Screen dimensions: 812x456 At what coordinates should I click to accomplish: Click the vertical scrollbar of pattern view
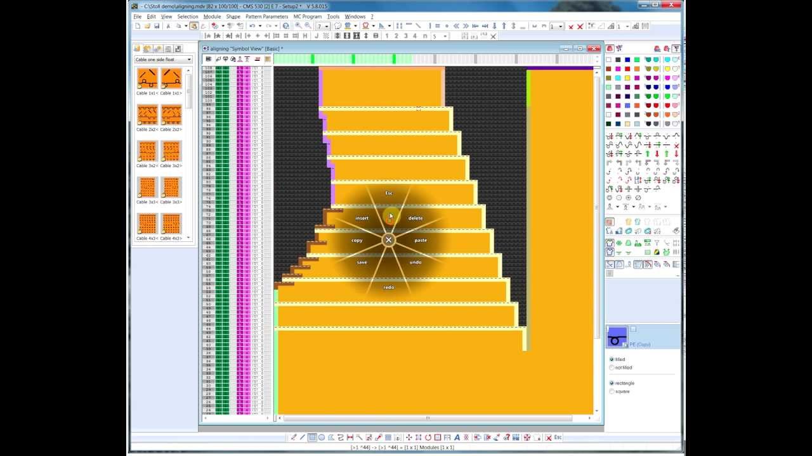pos(597,207)
